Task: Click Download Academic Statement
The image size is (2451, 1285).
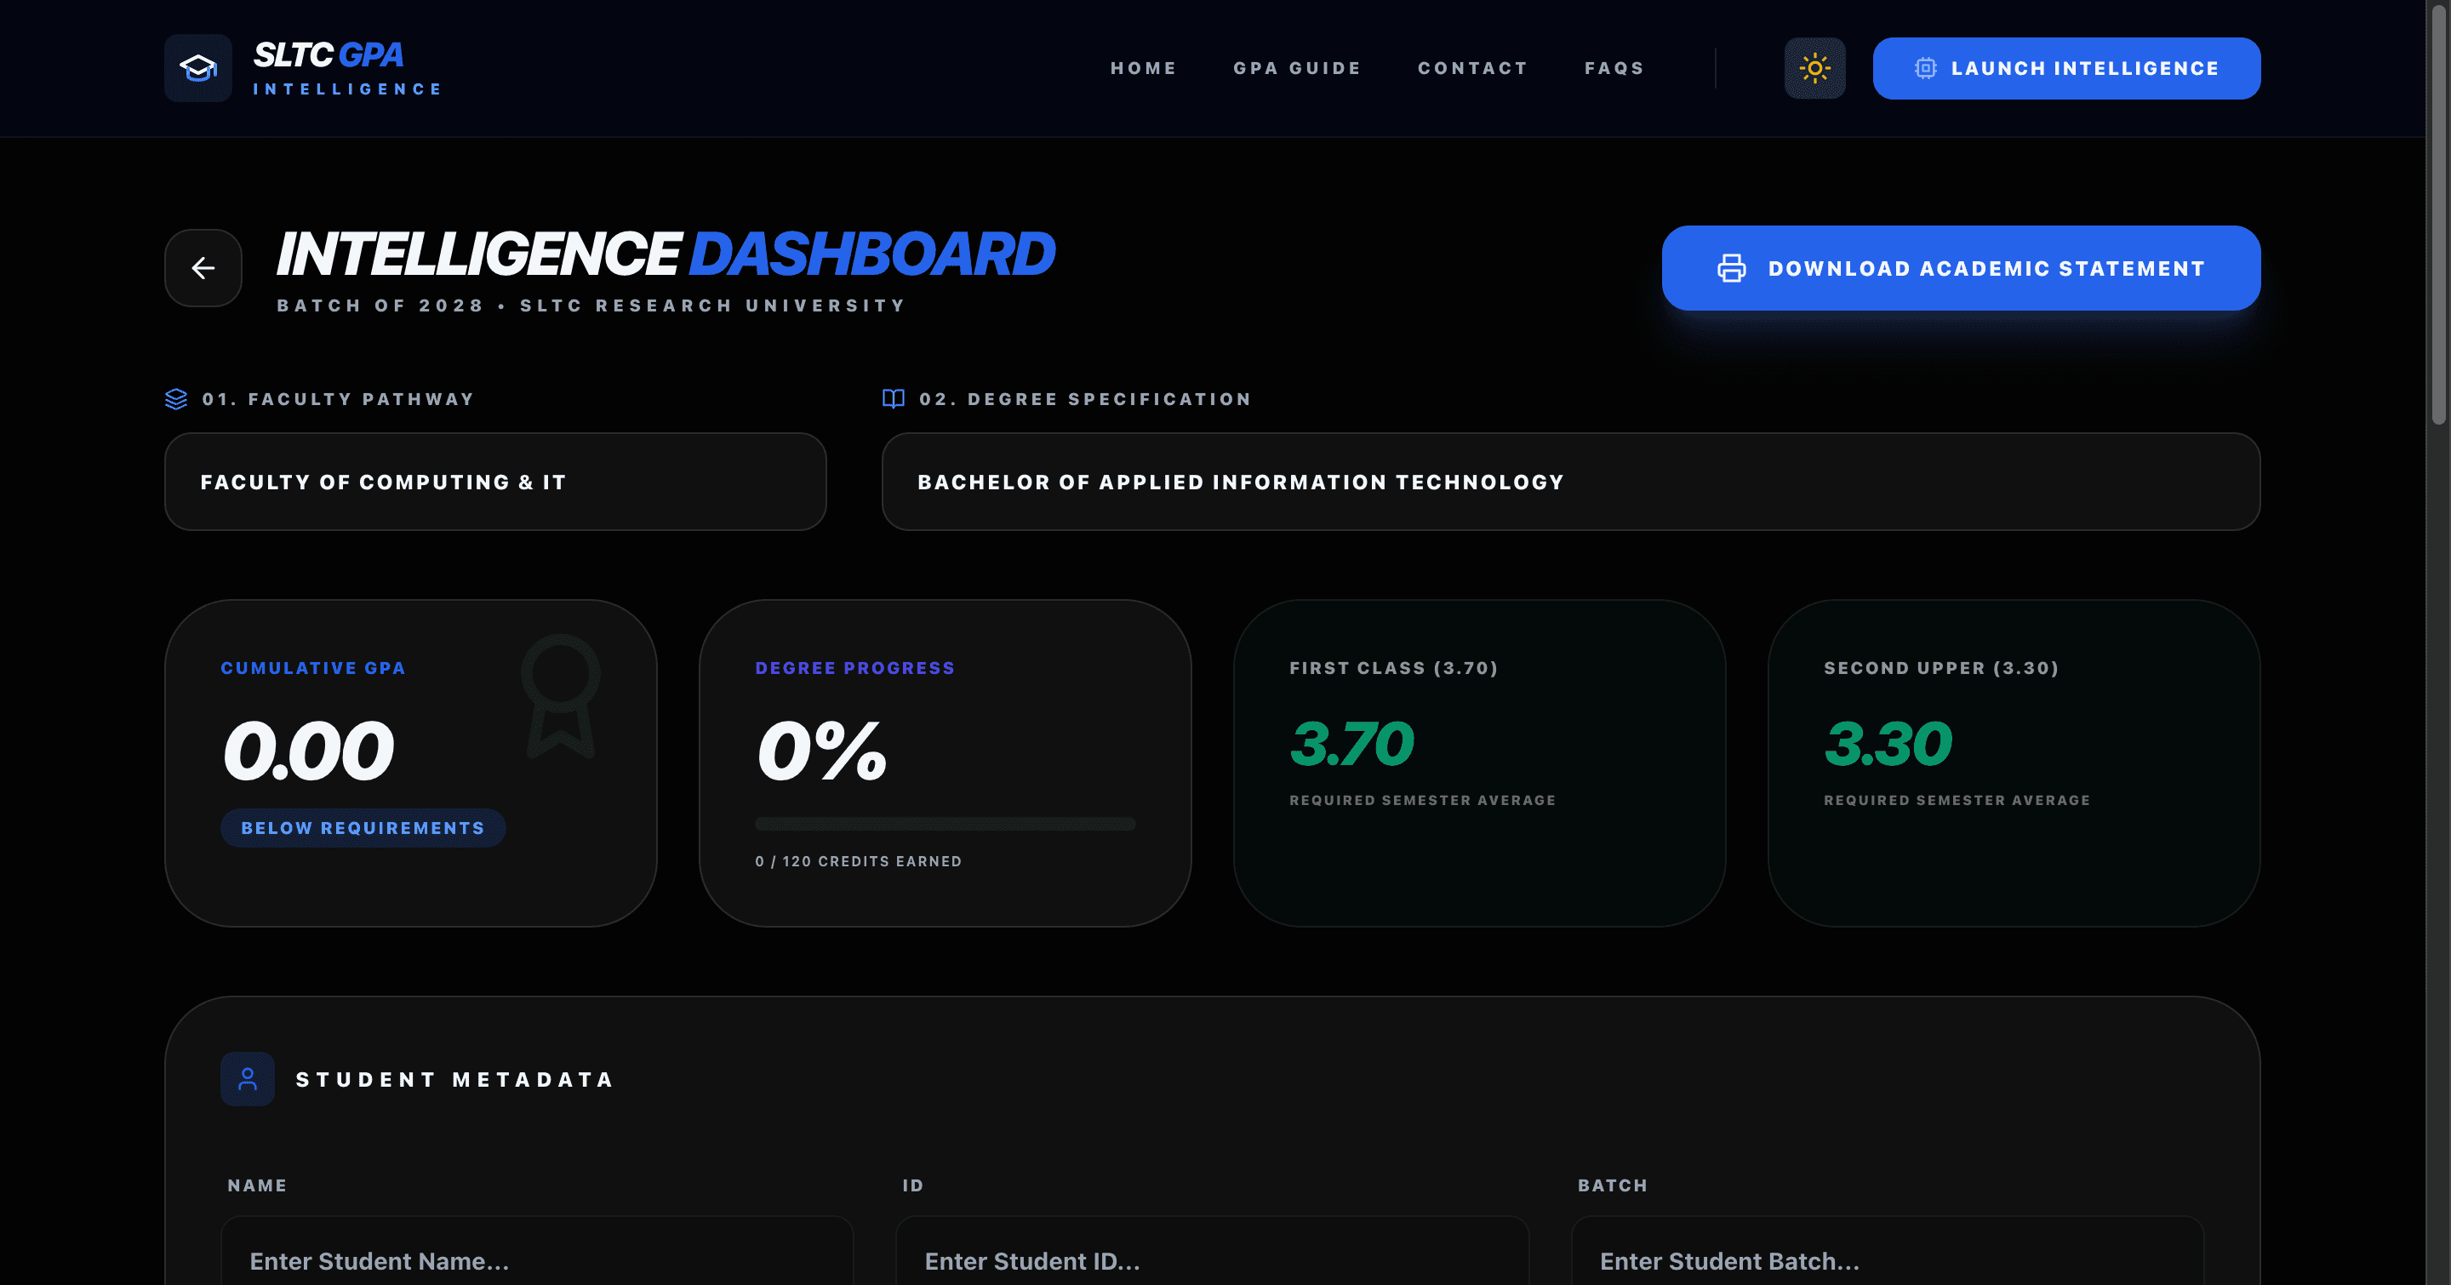Action: click(x=1961, y=267)
